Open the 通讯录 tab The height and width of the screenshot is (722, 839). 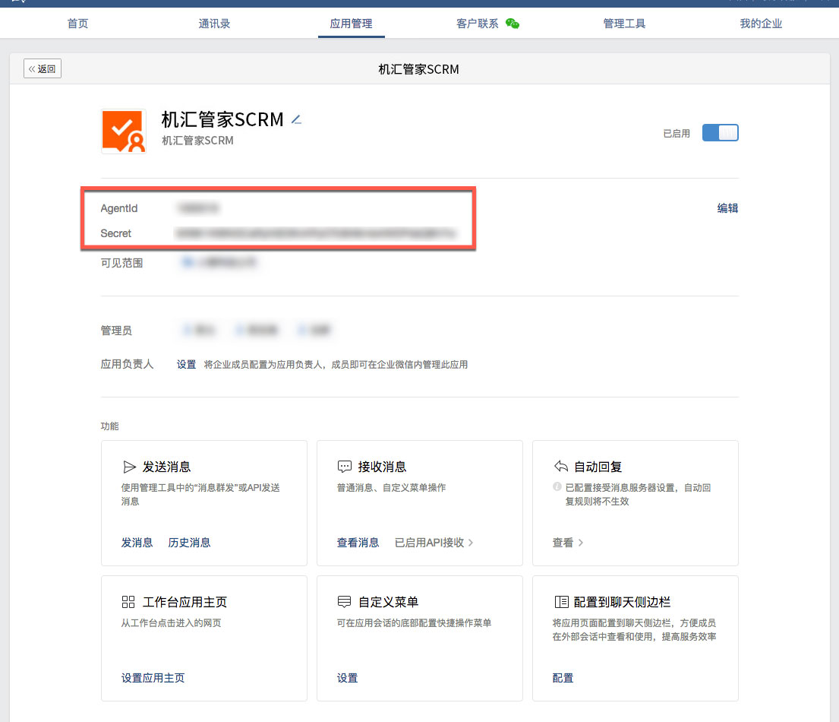click(214, 24)
